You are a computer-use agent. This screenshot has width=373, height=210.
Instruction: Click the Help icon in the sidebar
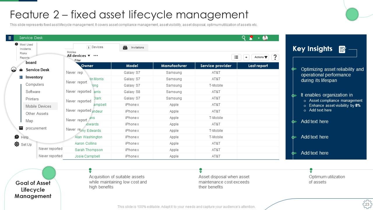click(x=17, y=137)
